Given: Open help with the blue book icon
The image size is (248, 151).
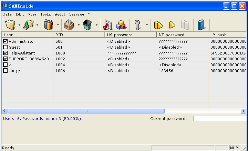Looking at the screenshot, I should (201, 25).
